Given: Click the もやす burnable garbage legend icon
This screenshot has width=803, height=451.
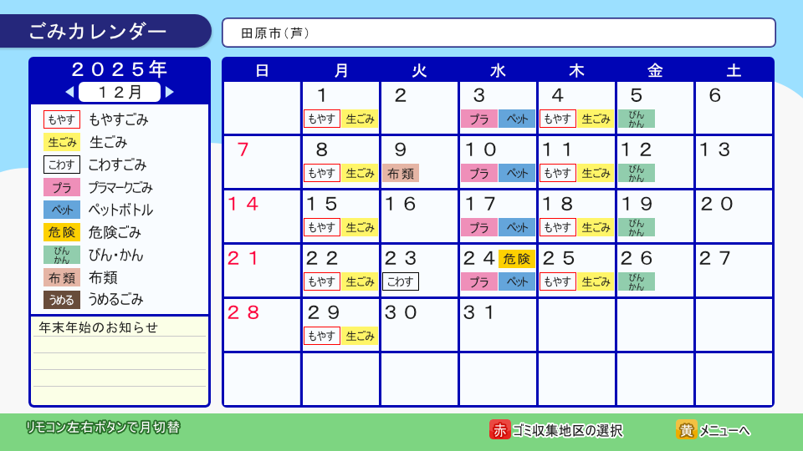Looking at the screenshot, I should point(62,119).
